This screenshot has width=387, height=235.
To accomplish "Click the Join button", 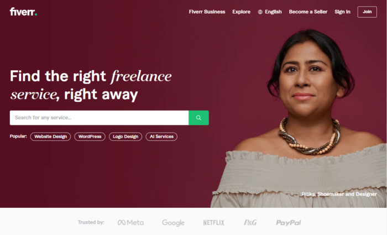I will coord(367,12).
